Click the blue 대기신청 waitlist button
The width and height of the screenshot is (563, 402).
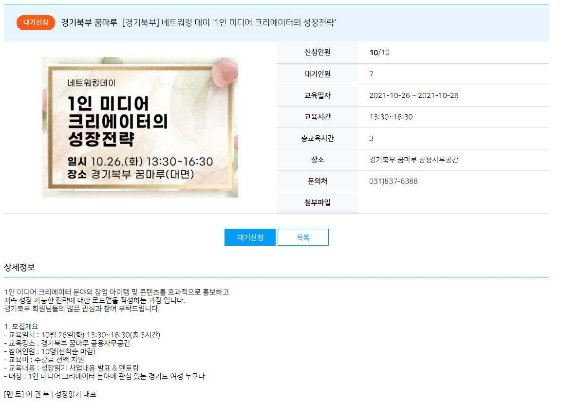click(249, 237)
